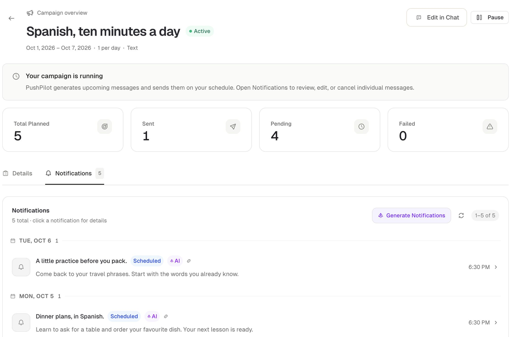Click 'Learn to ask for a table' message text
Screen dimensions: 511x337
pyautogui.click(x=145, y=329)
